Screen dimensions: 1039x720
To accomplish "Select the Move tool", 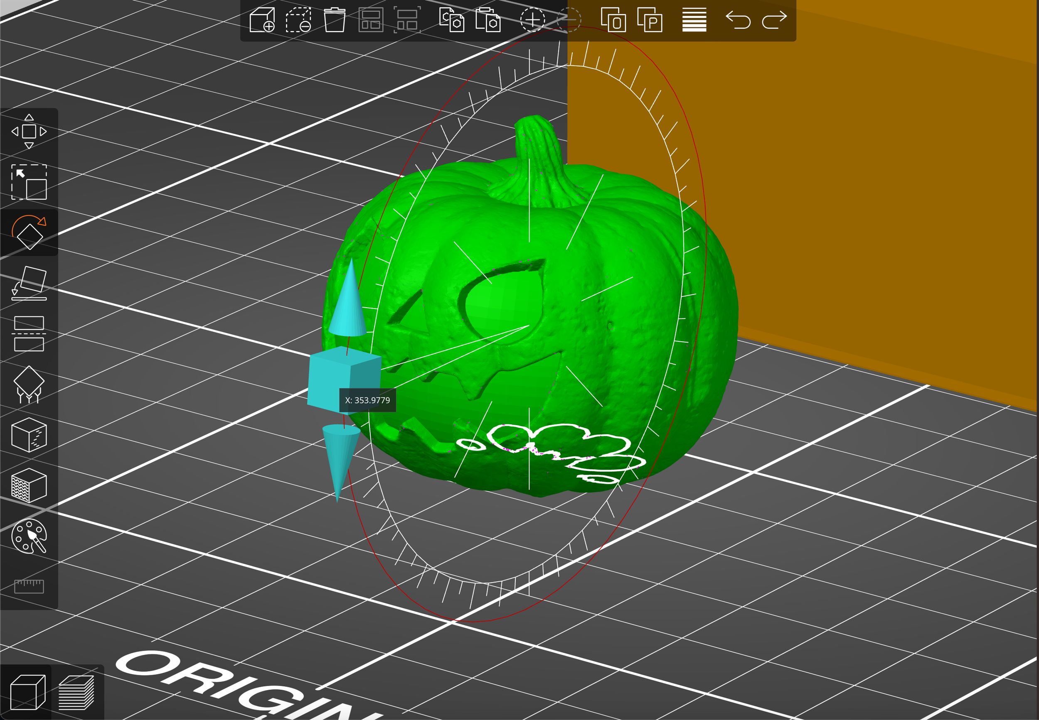I will [x=29, y=131].
